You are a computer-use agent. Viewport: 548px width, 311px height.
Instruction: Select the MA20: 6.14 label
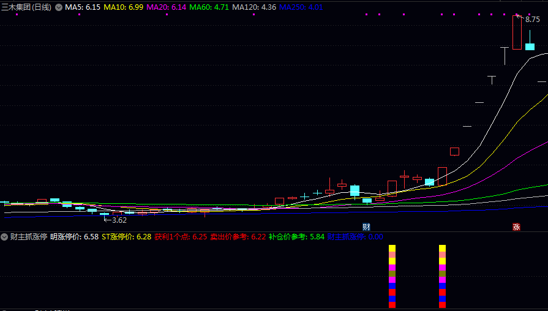click(167, 7)
